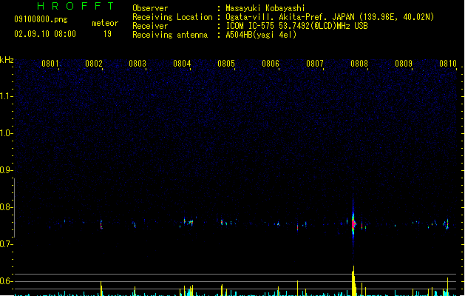Click the A504HB(yagi 4el) antenna text
The image size is (465, 296).
(261, 35)
